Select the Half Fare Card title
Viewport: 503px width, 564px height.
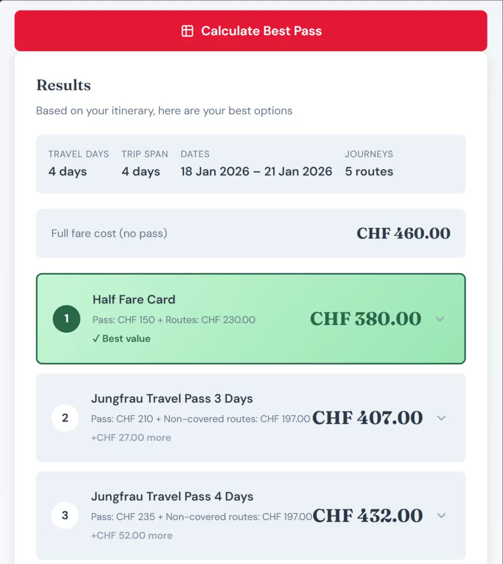coord(134,300)
